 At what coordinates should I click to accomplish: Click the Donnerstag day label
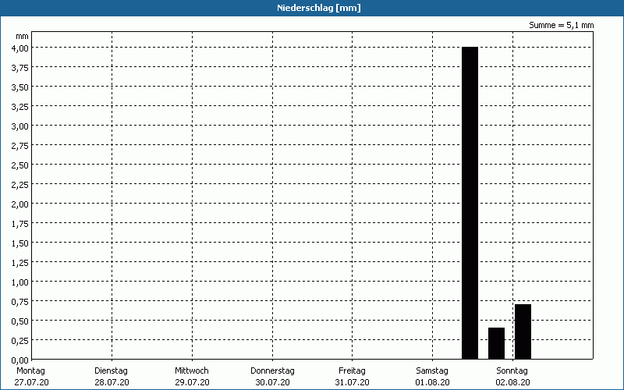(x=272, y=371)
